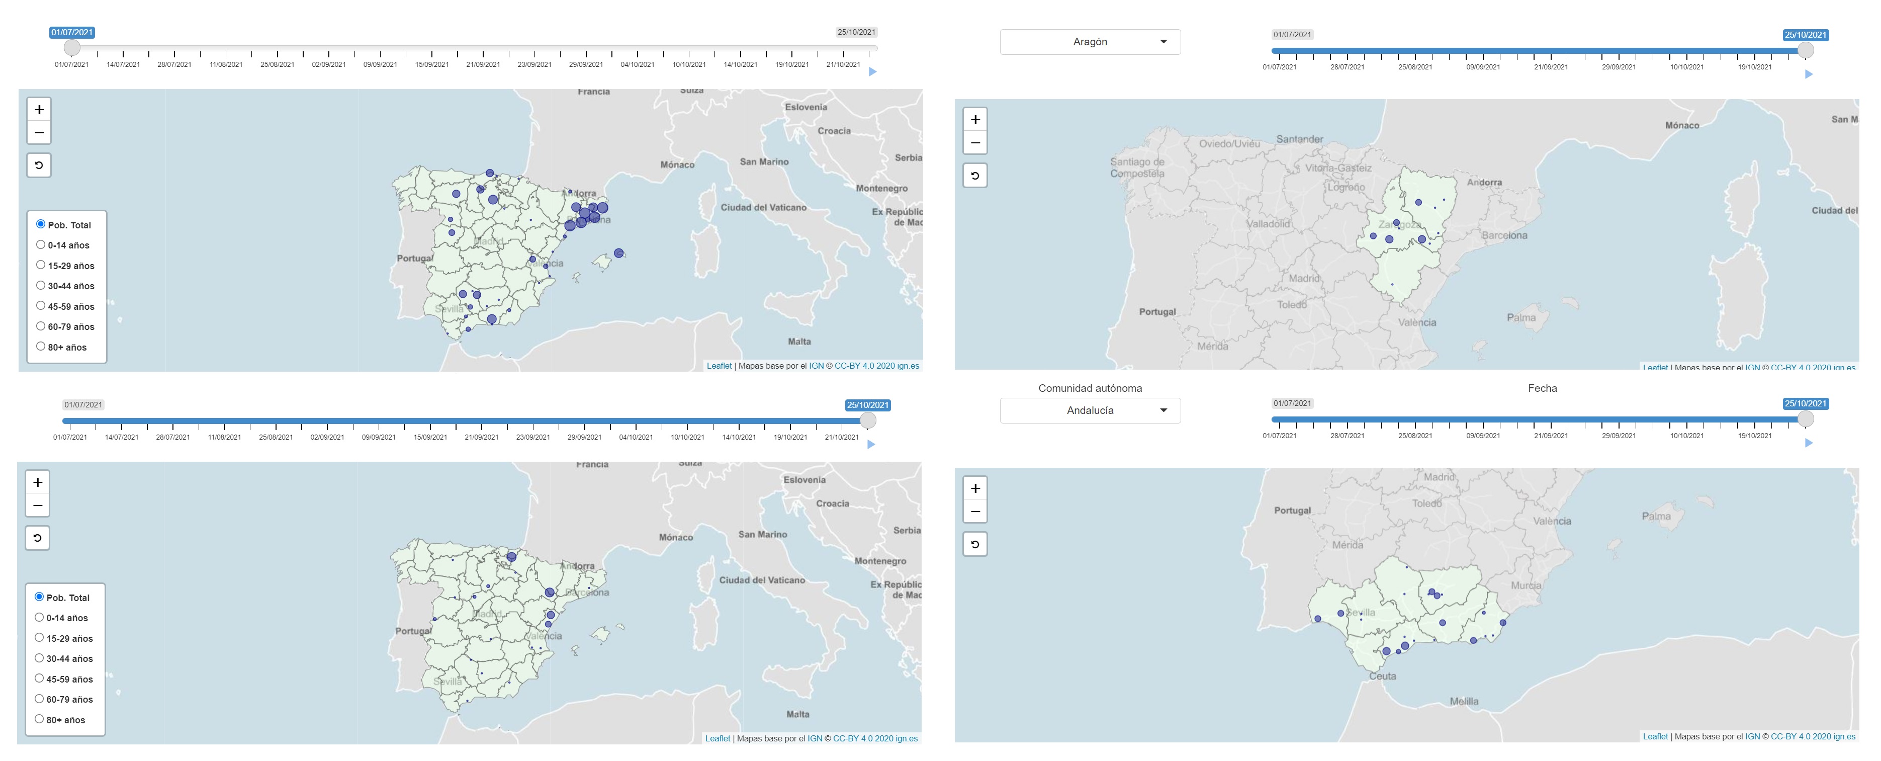The width and height of the screenshot is (1881, 761).
Task: Open Leaflet link on top-left map
Action: coord(719,366)
